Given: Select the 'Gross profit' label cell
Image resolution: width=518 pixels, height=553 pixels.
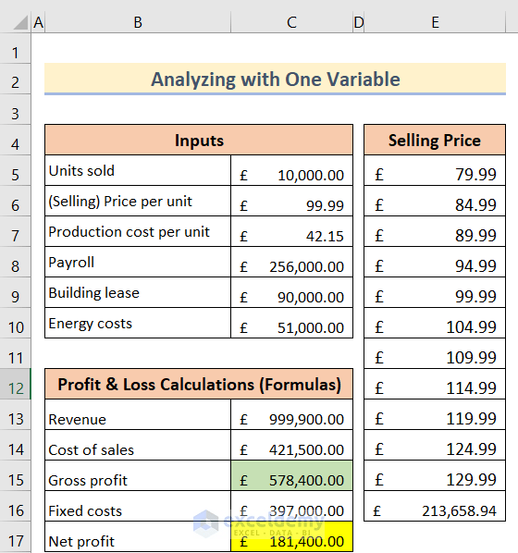Looking at the screenshot, I should coord(138,475).
